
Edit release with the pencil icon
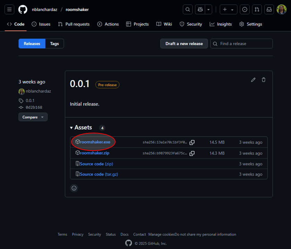click(x=253, y=80)
